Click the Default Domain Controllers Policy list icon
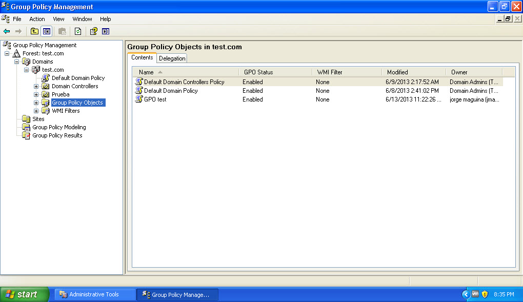The width and height of the screenshot is (523, 302). [x=139, y=82]
